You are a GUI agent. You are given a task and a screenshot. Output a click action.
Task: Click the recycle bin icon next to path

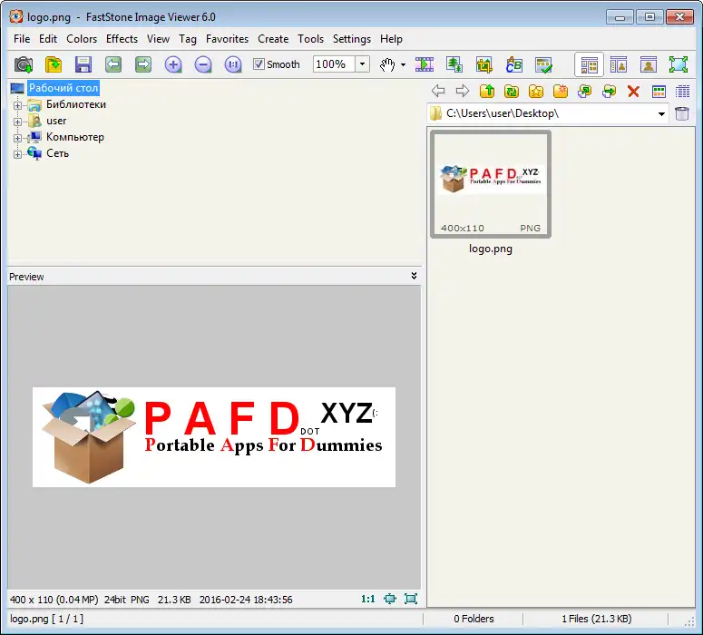click(x=682, y=113)
